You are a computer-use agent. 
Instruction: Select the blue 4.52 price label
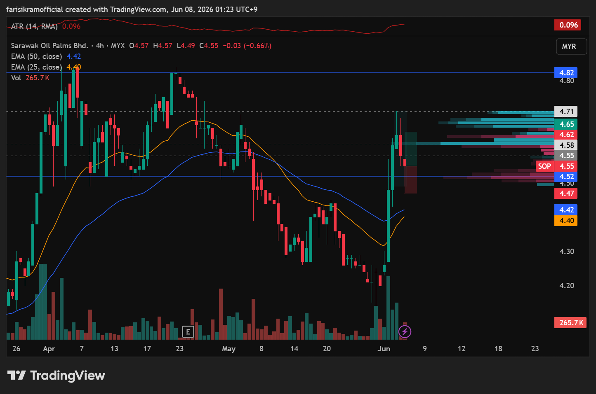(566, 177)
